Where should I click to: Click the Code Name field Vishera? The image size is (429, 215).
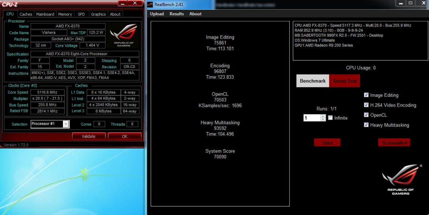[49, 33]
